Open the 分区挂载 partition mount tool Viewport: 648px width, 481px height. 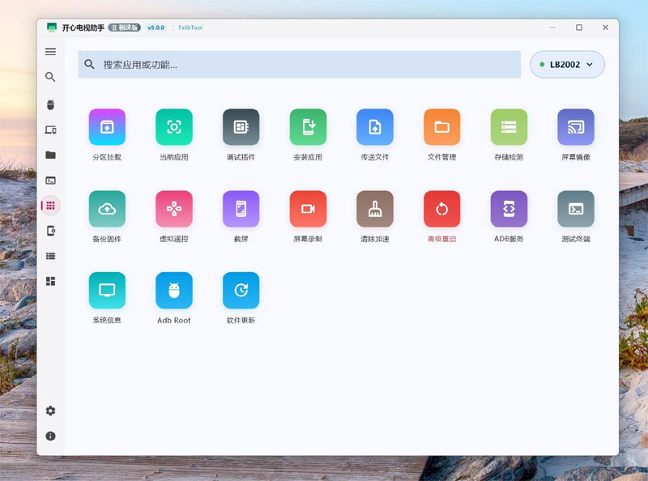[107, 127]
